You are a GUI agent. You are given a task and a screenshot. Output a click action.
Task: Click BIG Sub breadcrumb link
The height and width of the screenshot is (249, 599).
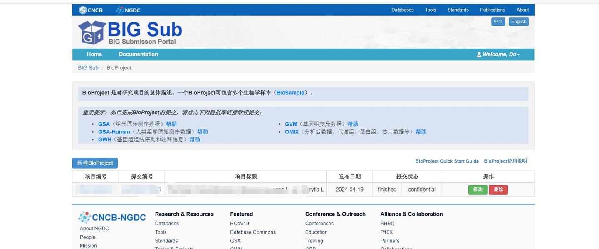click(x=88, y=68)
